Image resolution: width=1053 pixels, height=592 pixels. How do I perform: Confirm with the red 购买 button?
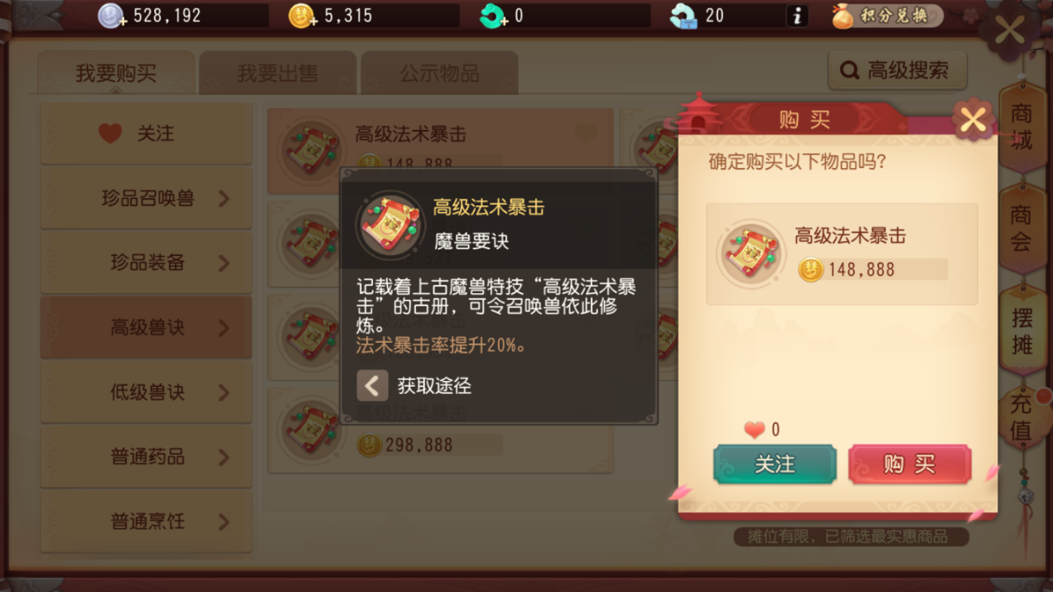910,464
